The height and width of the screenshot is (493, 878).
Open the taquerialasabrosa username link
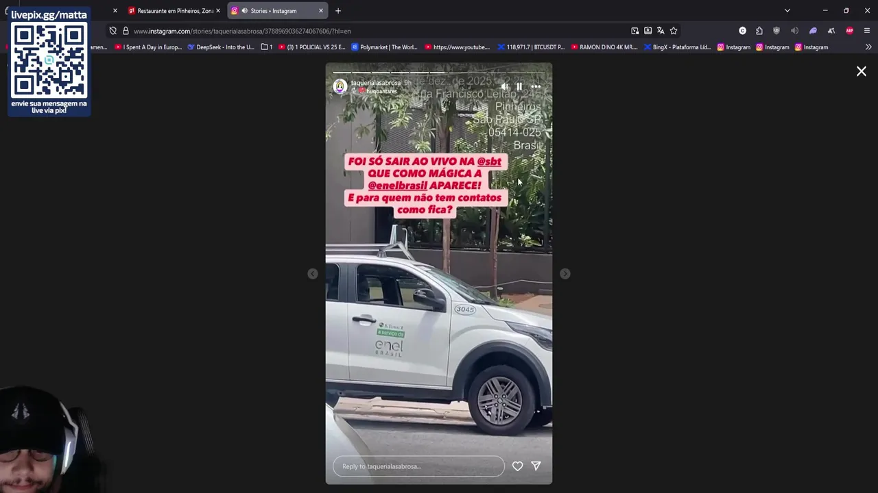click(376, 83)
